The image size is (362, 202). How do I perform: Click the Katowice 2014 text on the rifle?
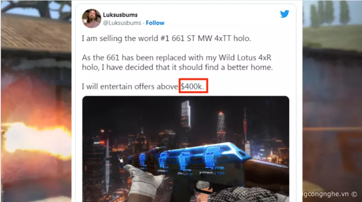pyautogui.click(x=212, y=173)
